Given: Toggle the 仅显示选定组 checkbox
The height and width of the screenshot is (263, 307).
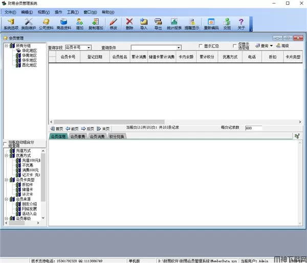Looking at the screenshot, I should click(235, 46).
